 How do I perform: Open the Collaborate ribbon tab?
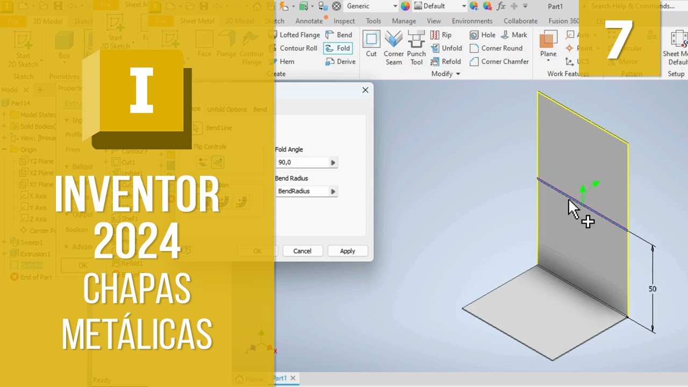(520, 21)
